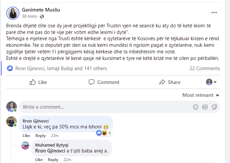Image resolution: width=230 pixels, height=163 pixels.
Task: Click the globe public audience icon
Action: pos(42,16)
